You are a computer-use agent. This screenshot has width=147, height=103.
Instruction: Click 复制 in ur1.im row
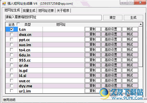click(93, 91)
